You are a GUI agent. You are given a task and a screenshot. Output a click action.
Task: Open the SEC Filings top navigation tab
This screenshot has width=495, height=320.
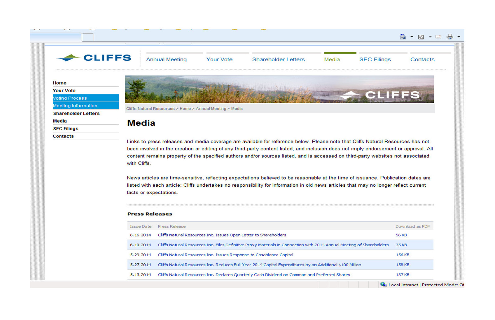click(x=375, y=59)
